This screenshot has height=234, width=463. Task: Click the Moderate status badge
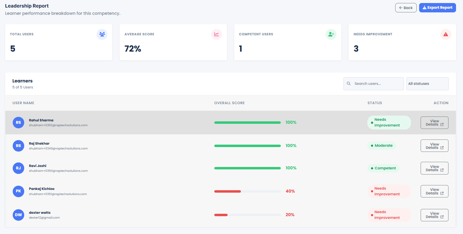pyautogui.click(x=382, y=146)
